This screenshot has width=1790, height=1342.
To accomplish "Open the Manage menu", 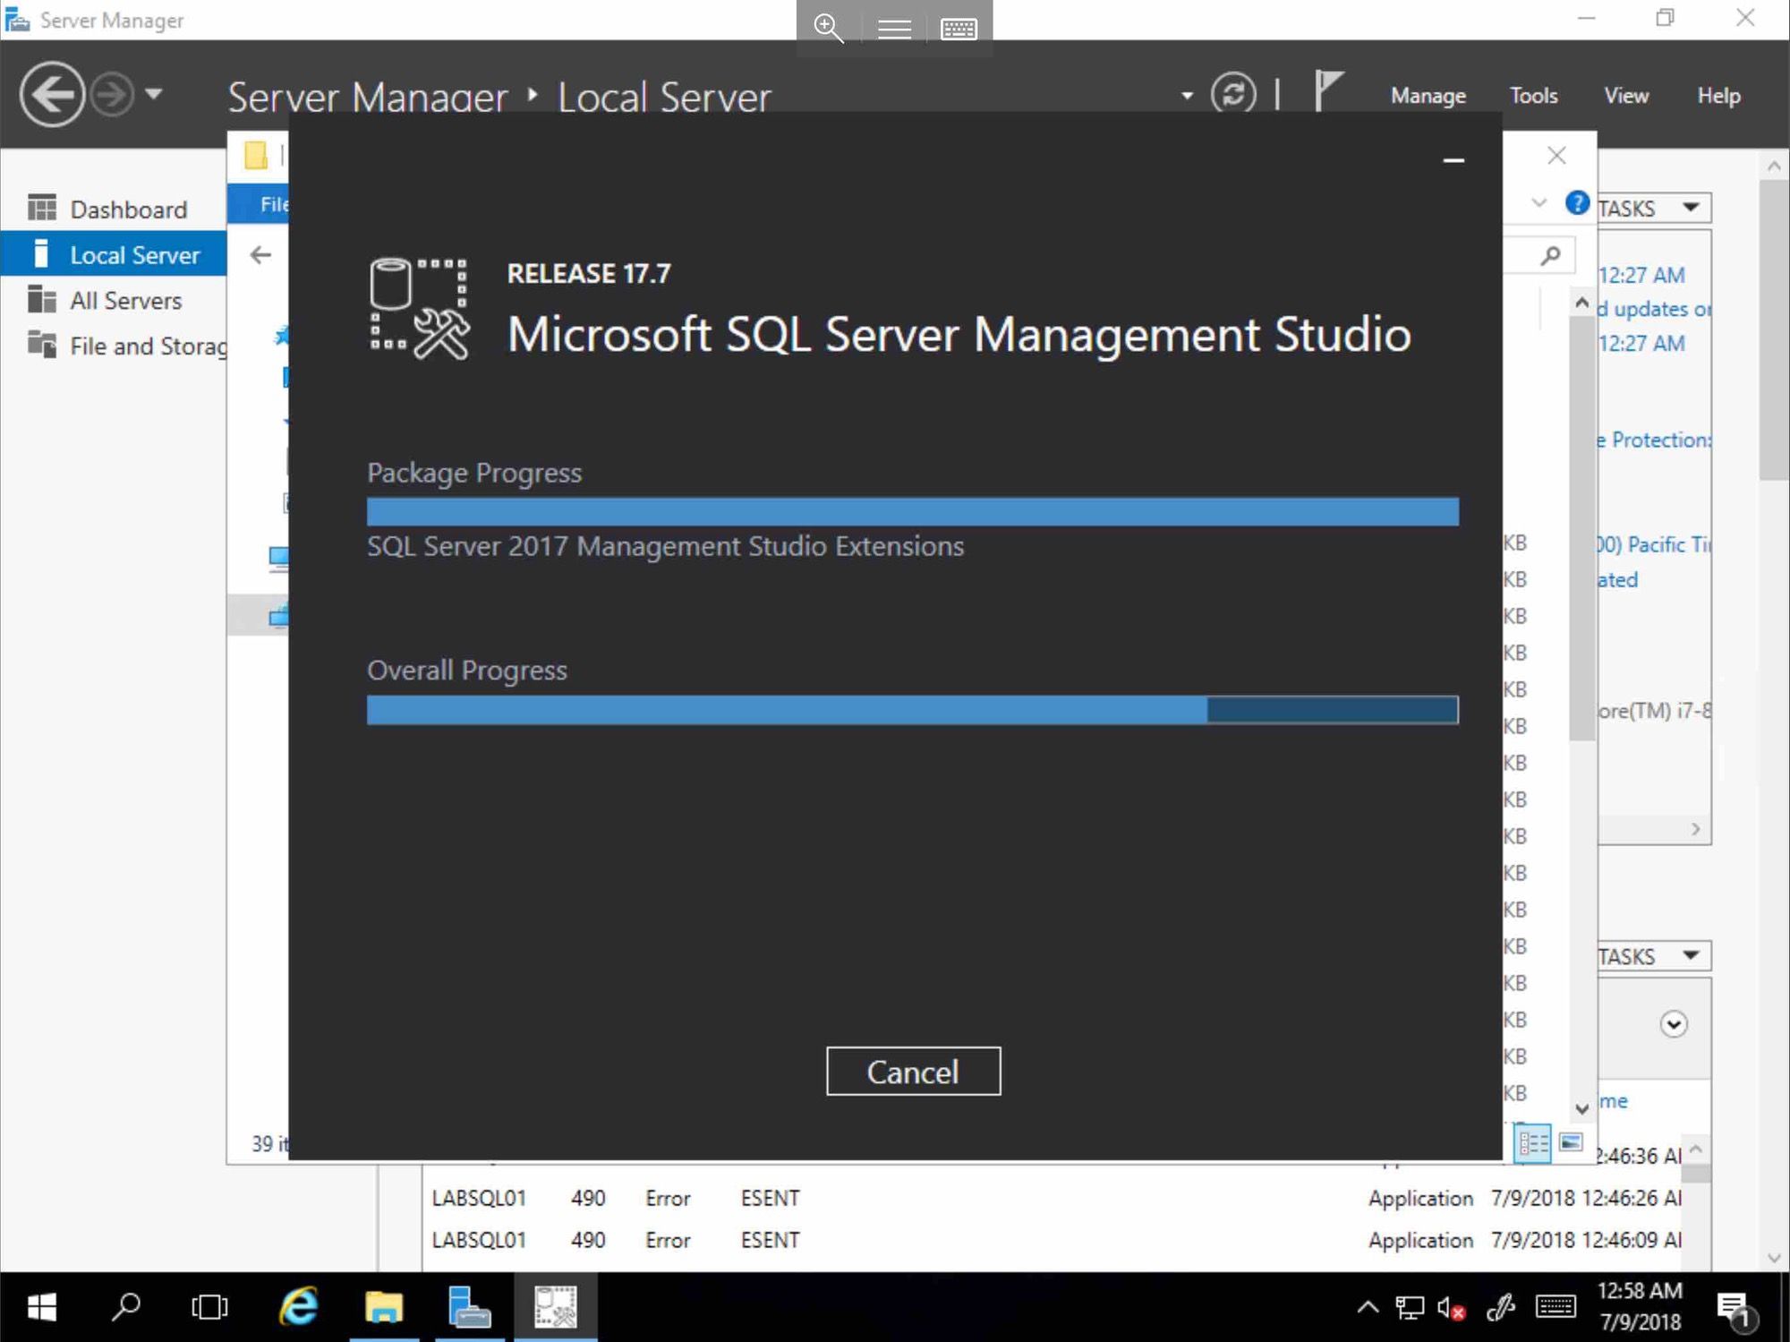I will [x=1428, y=96].
